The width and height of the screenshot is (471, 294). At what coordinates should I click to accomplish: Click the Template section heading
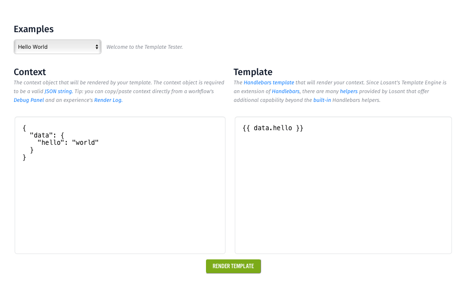[x=253, y=72]
